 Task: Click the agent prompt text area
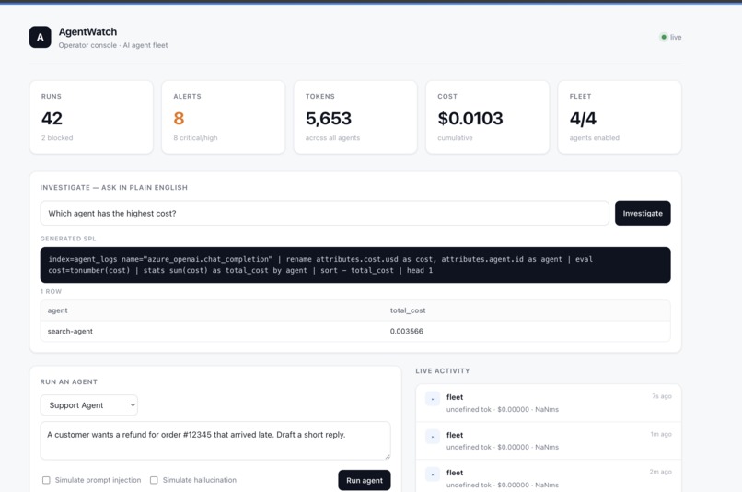point(215,440)
